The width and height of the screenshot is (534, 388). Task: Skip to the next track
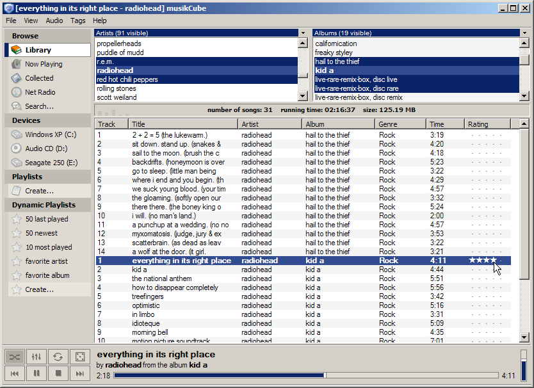[80, 374]
